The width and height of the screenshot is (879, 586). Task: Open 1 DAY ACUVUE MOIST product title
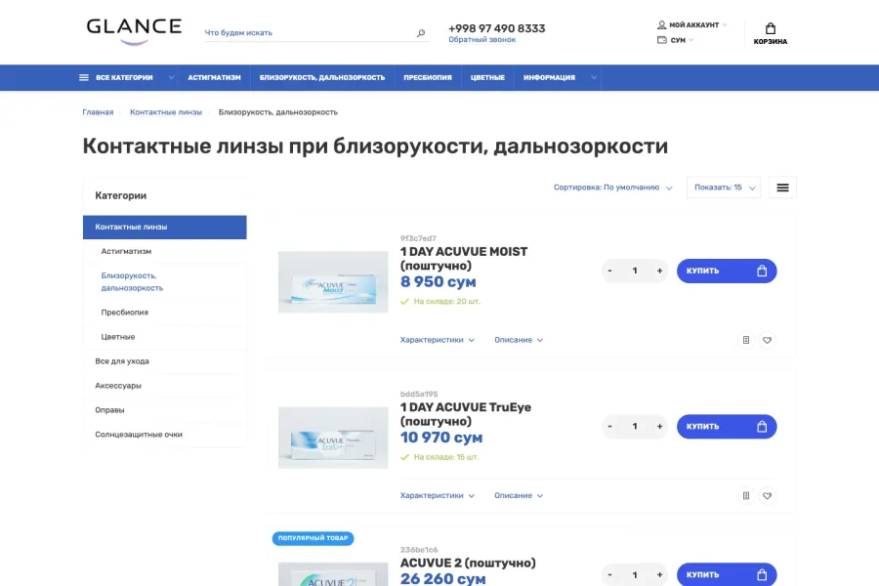click(464, 259)
